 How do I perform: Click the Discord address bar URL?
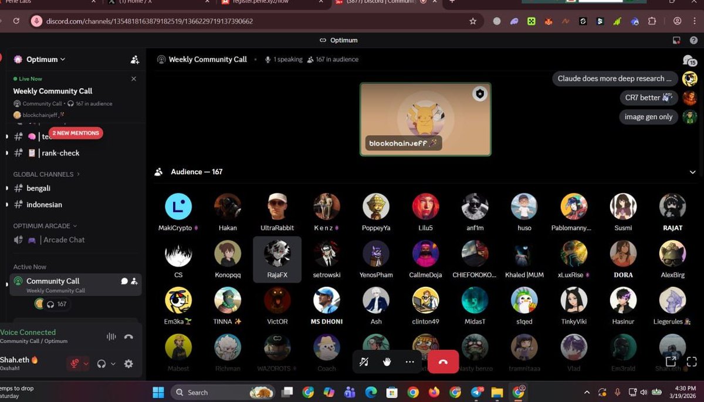pos(150,21)
